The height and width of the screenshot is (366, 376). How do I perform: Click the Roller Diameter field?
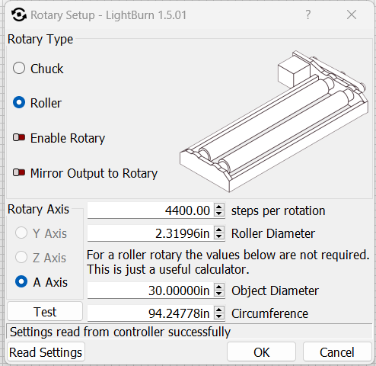(151, 233)
